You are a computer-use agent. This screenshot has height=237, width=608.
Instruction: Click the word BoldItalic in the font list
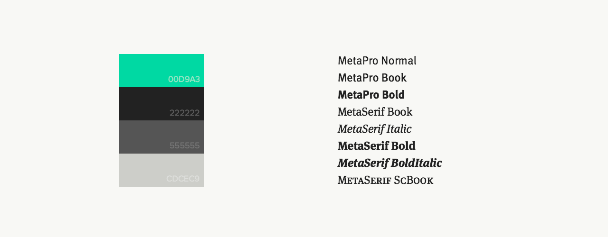tap(416, 163)
